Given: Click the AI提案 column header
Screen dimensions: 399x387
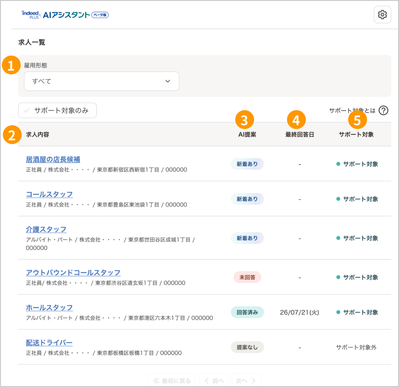Looking at the screenshot, I should 247,135.
